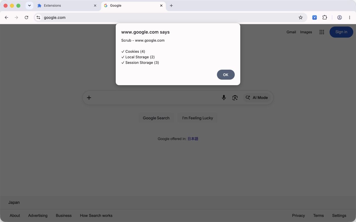The width and height of the screenshot is (356, 222).
Task: Maximize the window with the green button
Action: (x=18, y=6)
